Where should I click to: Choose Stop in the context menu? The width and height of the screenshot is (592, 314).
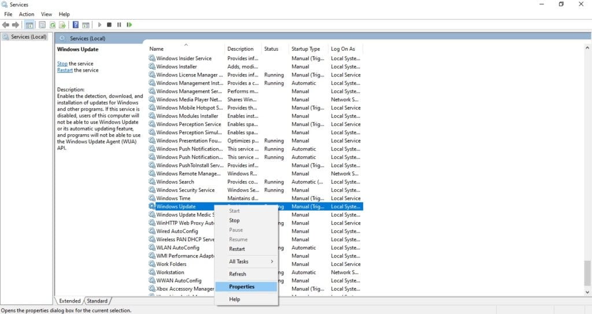(246, 220)
